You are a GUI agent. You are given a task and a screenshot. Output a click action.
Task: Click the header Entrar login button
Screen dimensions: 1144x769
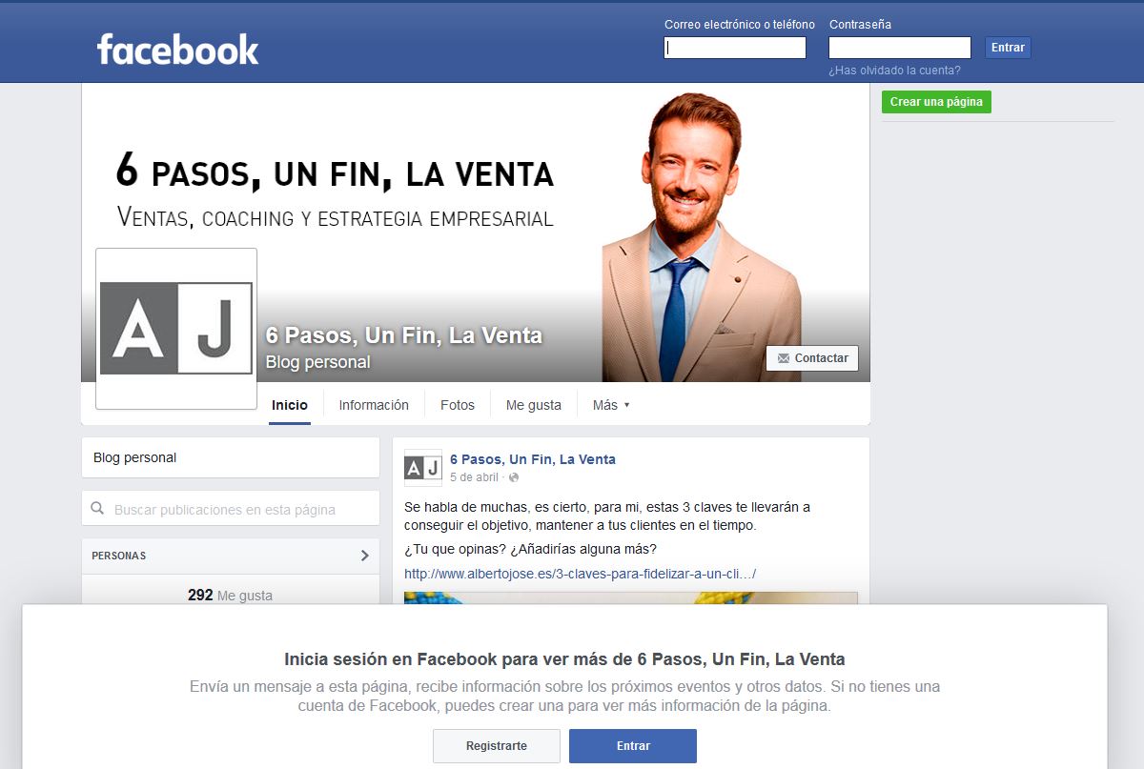(x=1008, y=48)
